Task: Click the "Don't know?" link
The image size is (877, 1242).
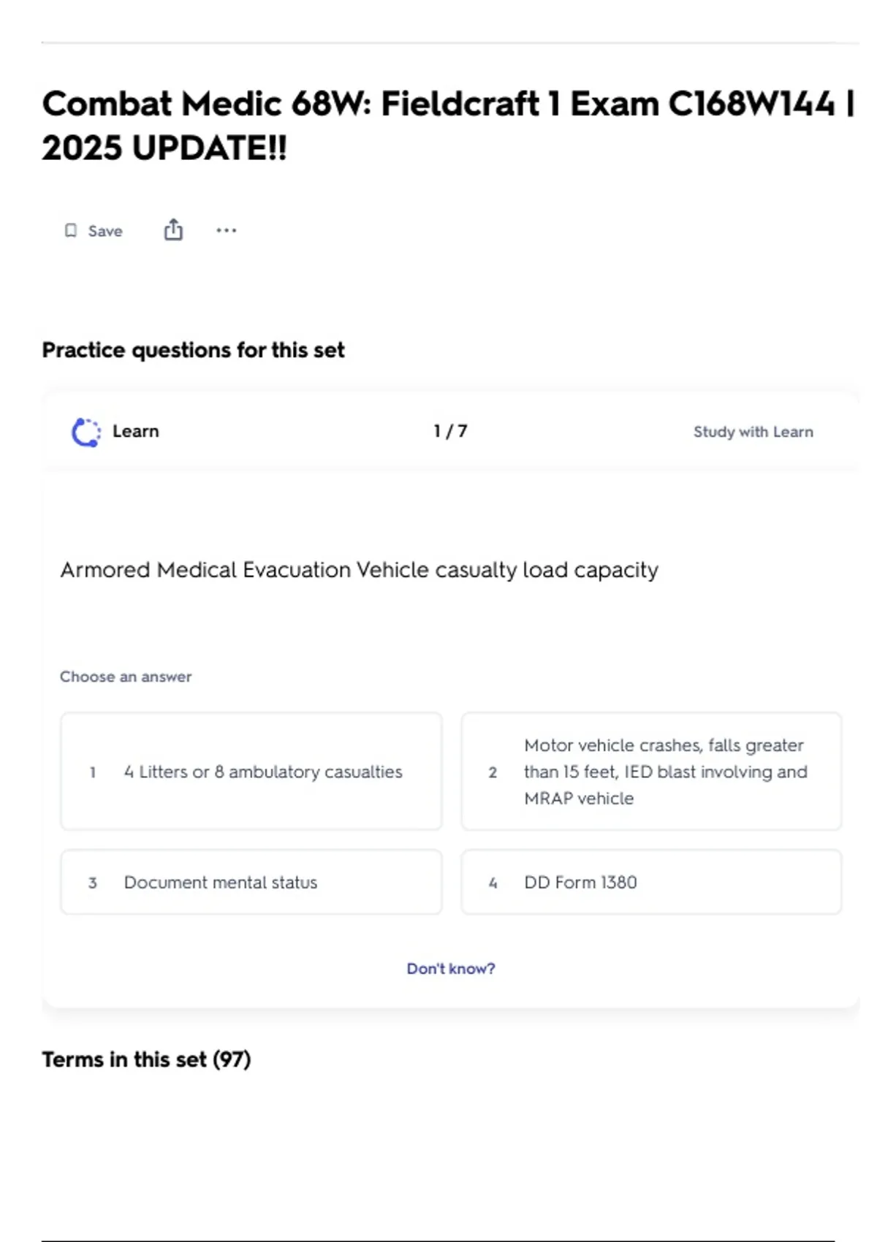Action: coord(450,969)
